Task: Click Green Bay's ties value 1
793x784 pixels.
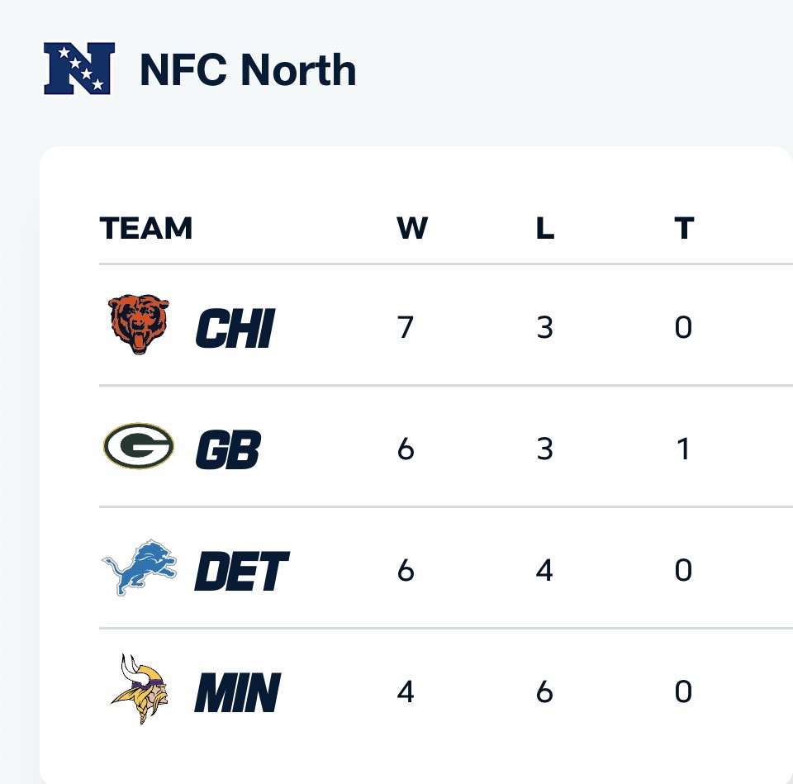Action: tap(683, 449)
